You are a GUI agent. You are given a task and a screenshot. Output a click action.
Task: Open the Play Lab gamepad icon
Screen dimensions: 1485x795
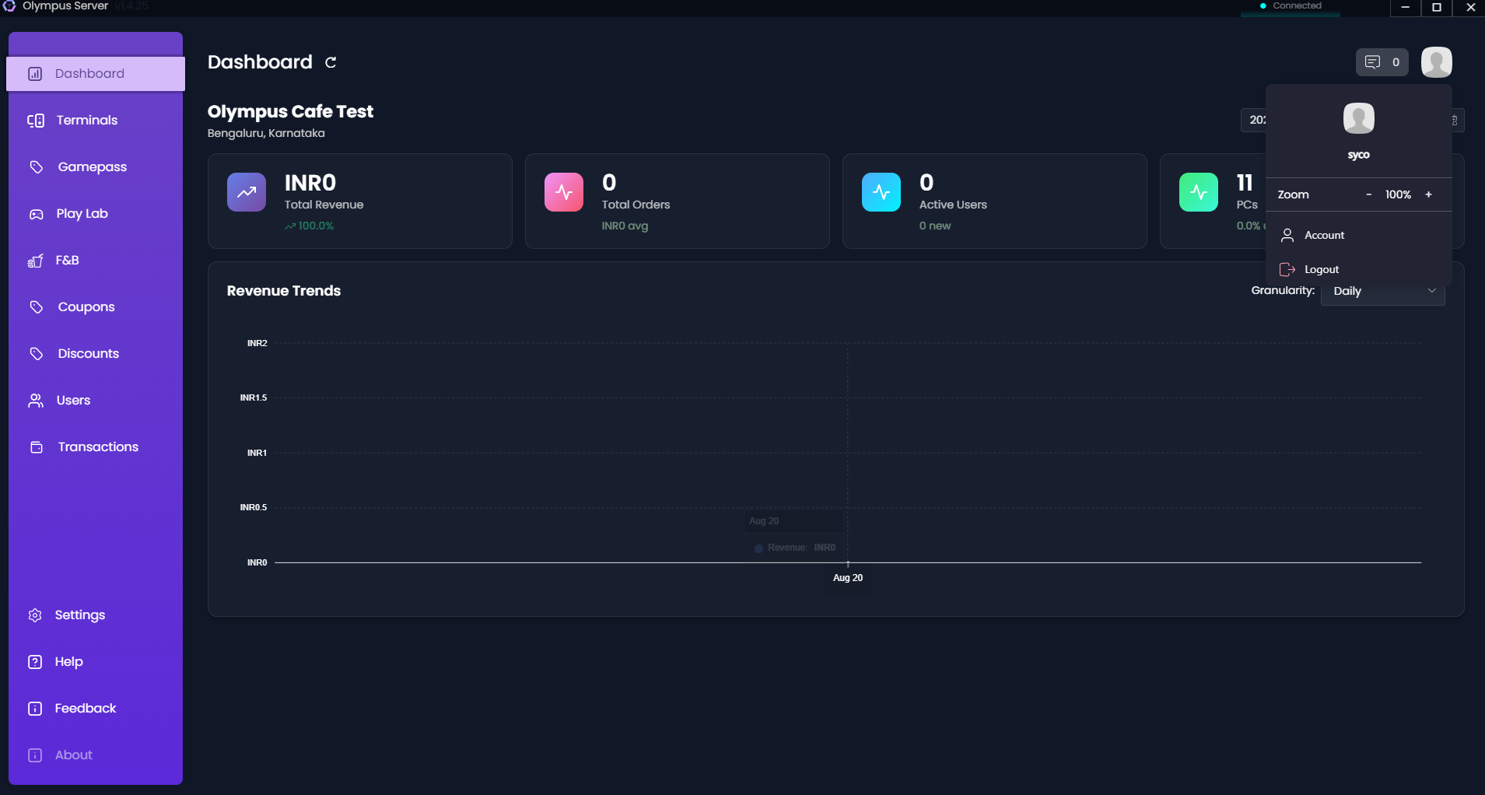pyautogui.click(x=37, y=213)
